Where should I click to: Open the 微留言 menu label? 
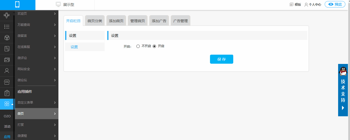[22, 36]
